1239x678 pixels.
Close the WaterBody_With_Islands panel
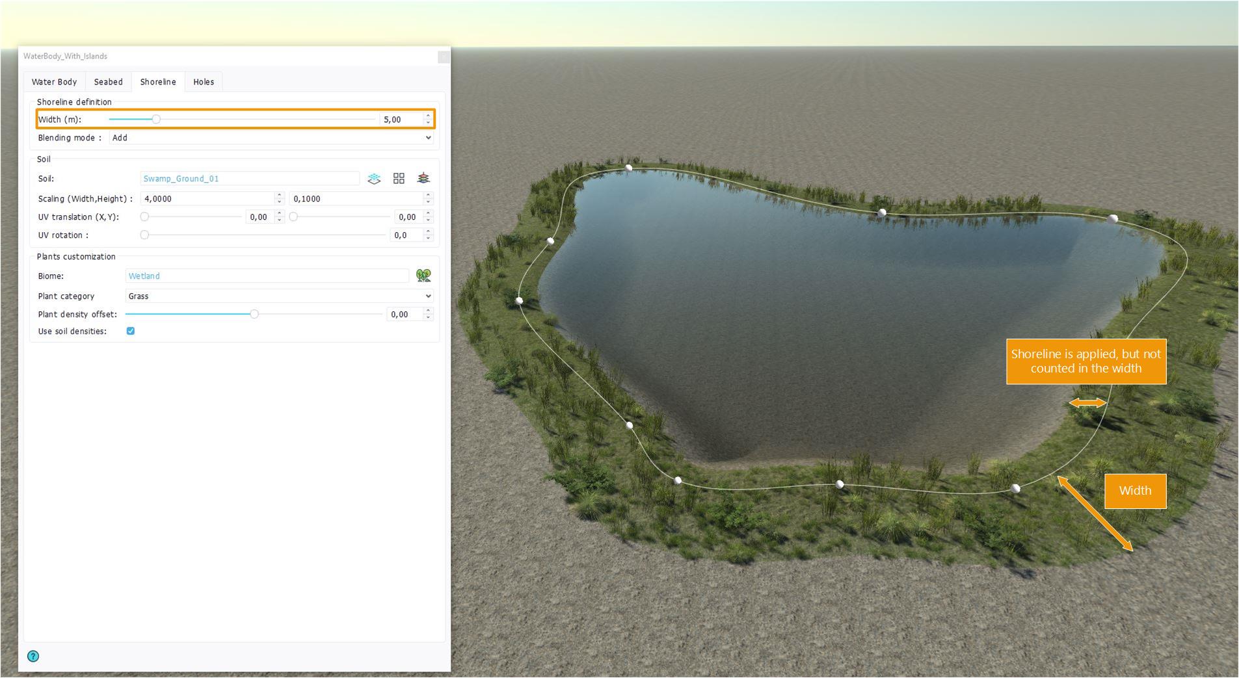(x=444, y=57)
